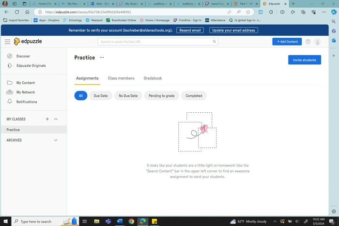Switch to the Gradebook tab
The image size is (339, 226).
click(x=153, y=78)
